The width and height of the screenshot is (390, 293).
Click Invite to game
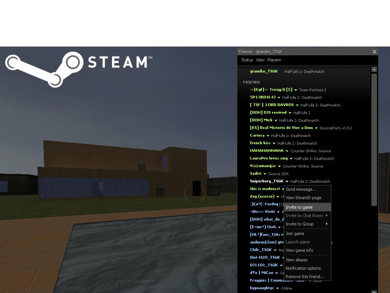coord(299,207)
